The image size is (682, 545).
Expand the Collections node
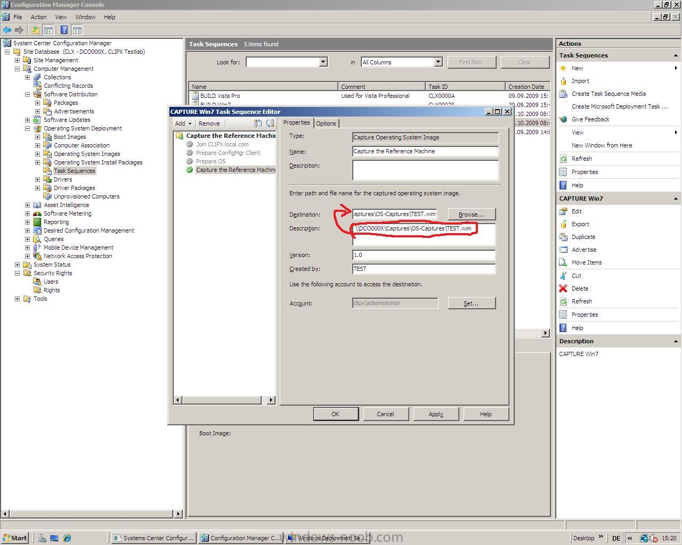click(x=27, y=77)
